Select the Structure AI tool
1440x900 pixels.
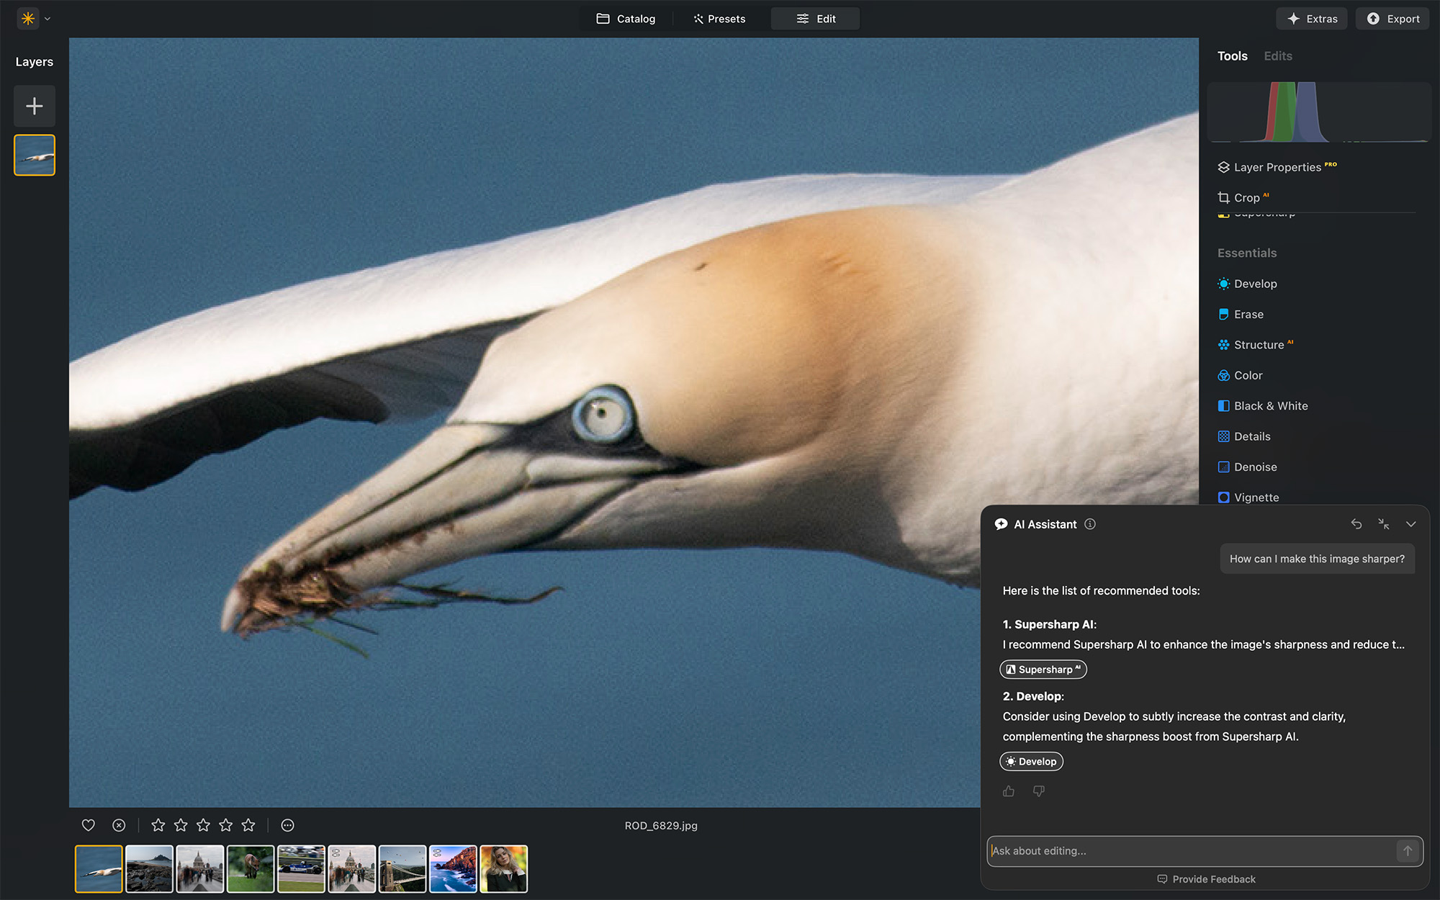[1258, 345]
